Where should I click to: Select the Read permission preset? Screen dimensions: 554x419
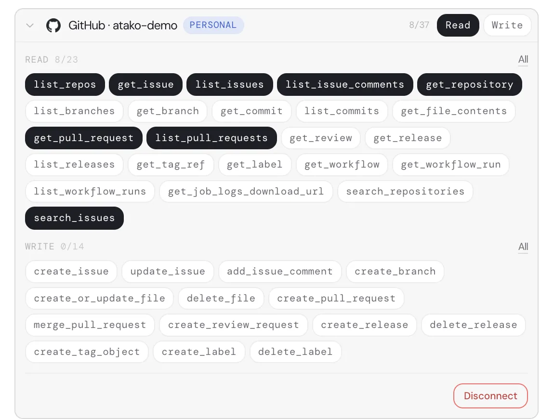pyautogui.click(x=458, y=26)
